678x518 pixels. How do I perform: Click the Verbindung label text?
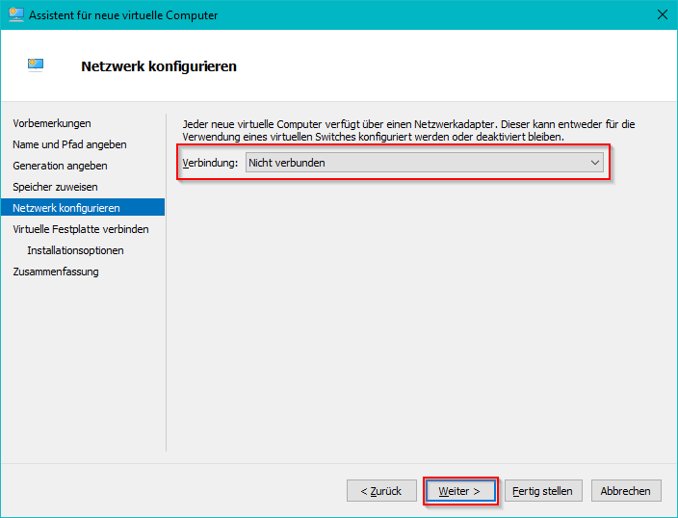coord(210,163)
